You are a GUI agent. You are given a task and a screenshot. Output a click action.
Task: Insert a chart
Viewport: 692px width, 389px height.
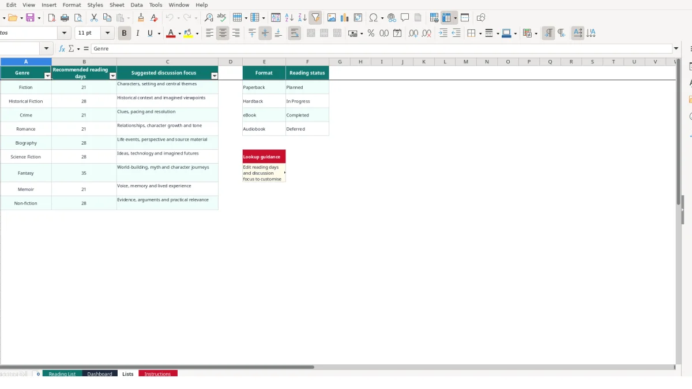coord(345,18)
